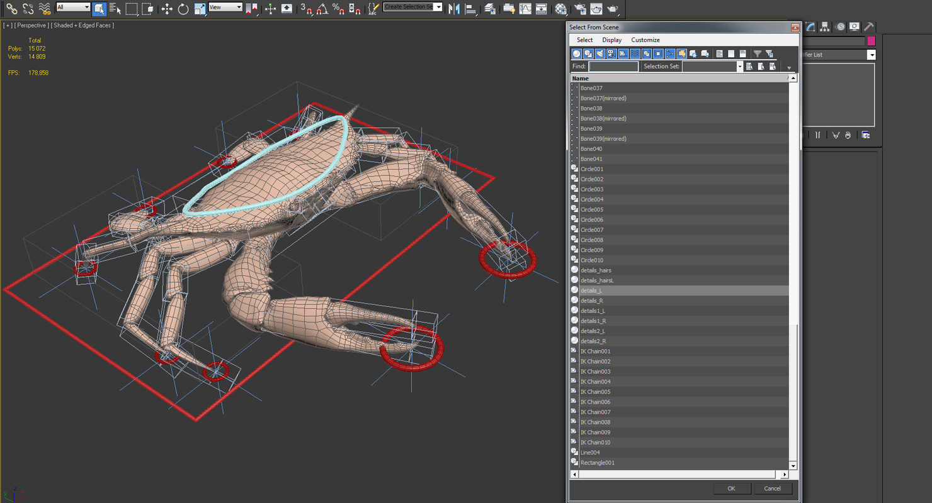Viewport: 932px width, 503px height.
Task: Open the Curve Editor
Action: [525, 8]
